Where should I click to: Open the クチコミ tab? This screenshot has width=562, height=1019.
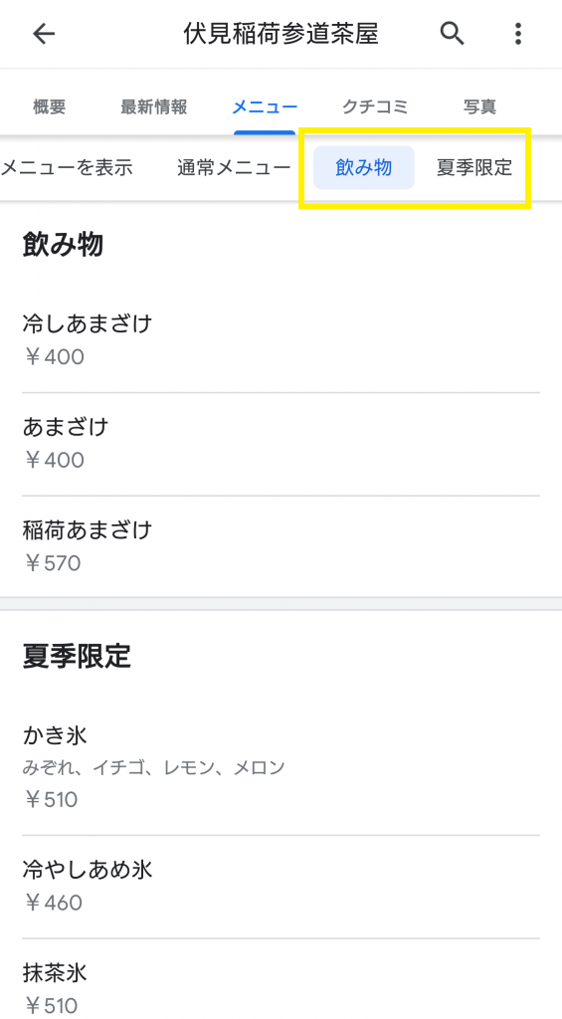tap(376, 106)
